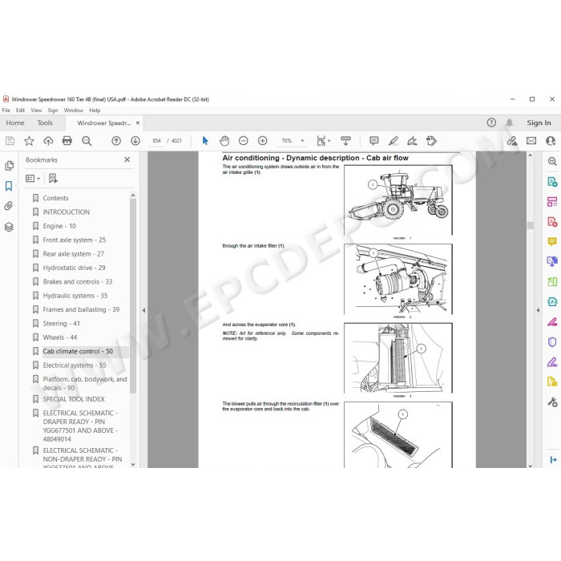
Task: Zoom in with plus button
Action: (263, 141)
